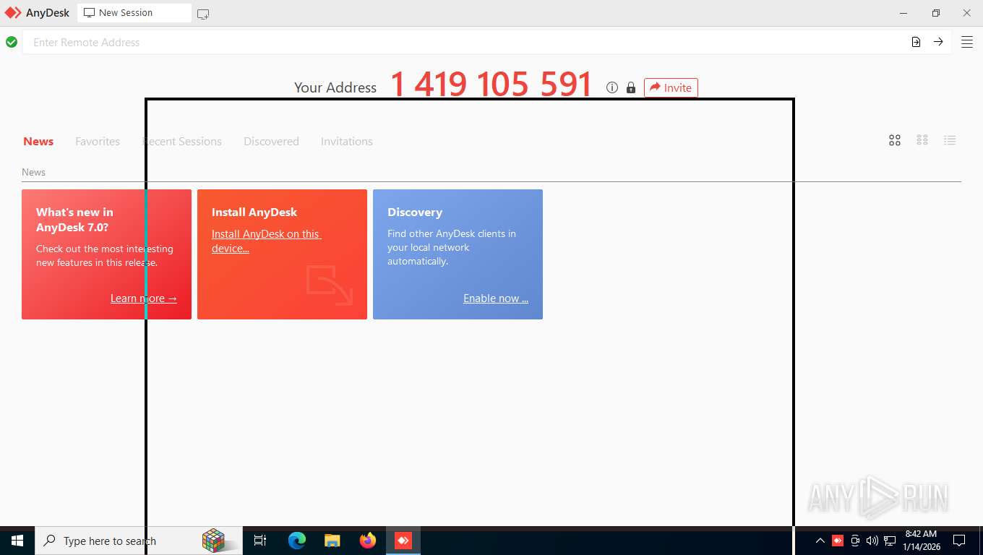
Task: Open the hamburger main menu
Action: pyautogui.click(x=967, y=42)
